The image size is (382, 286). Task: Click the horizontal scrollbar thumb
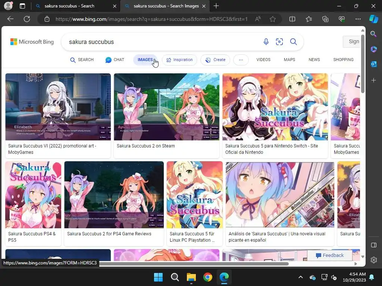194,264
